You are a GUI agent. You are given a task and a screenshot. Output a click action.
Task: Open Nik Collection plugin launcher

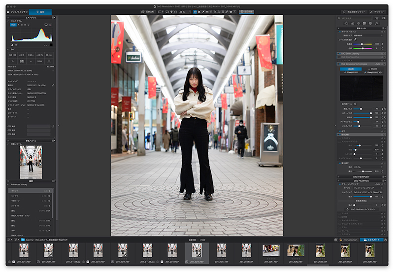pyautogui.click(x=349, y=240)
